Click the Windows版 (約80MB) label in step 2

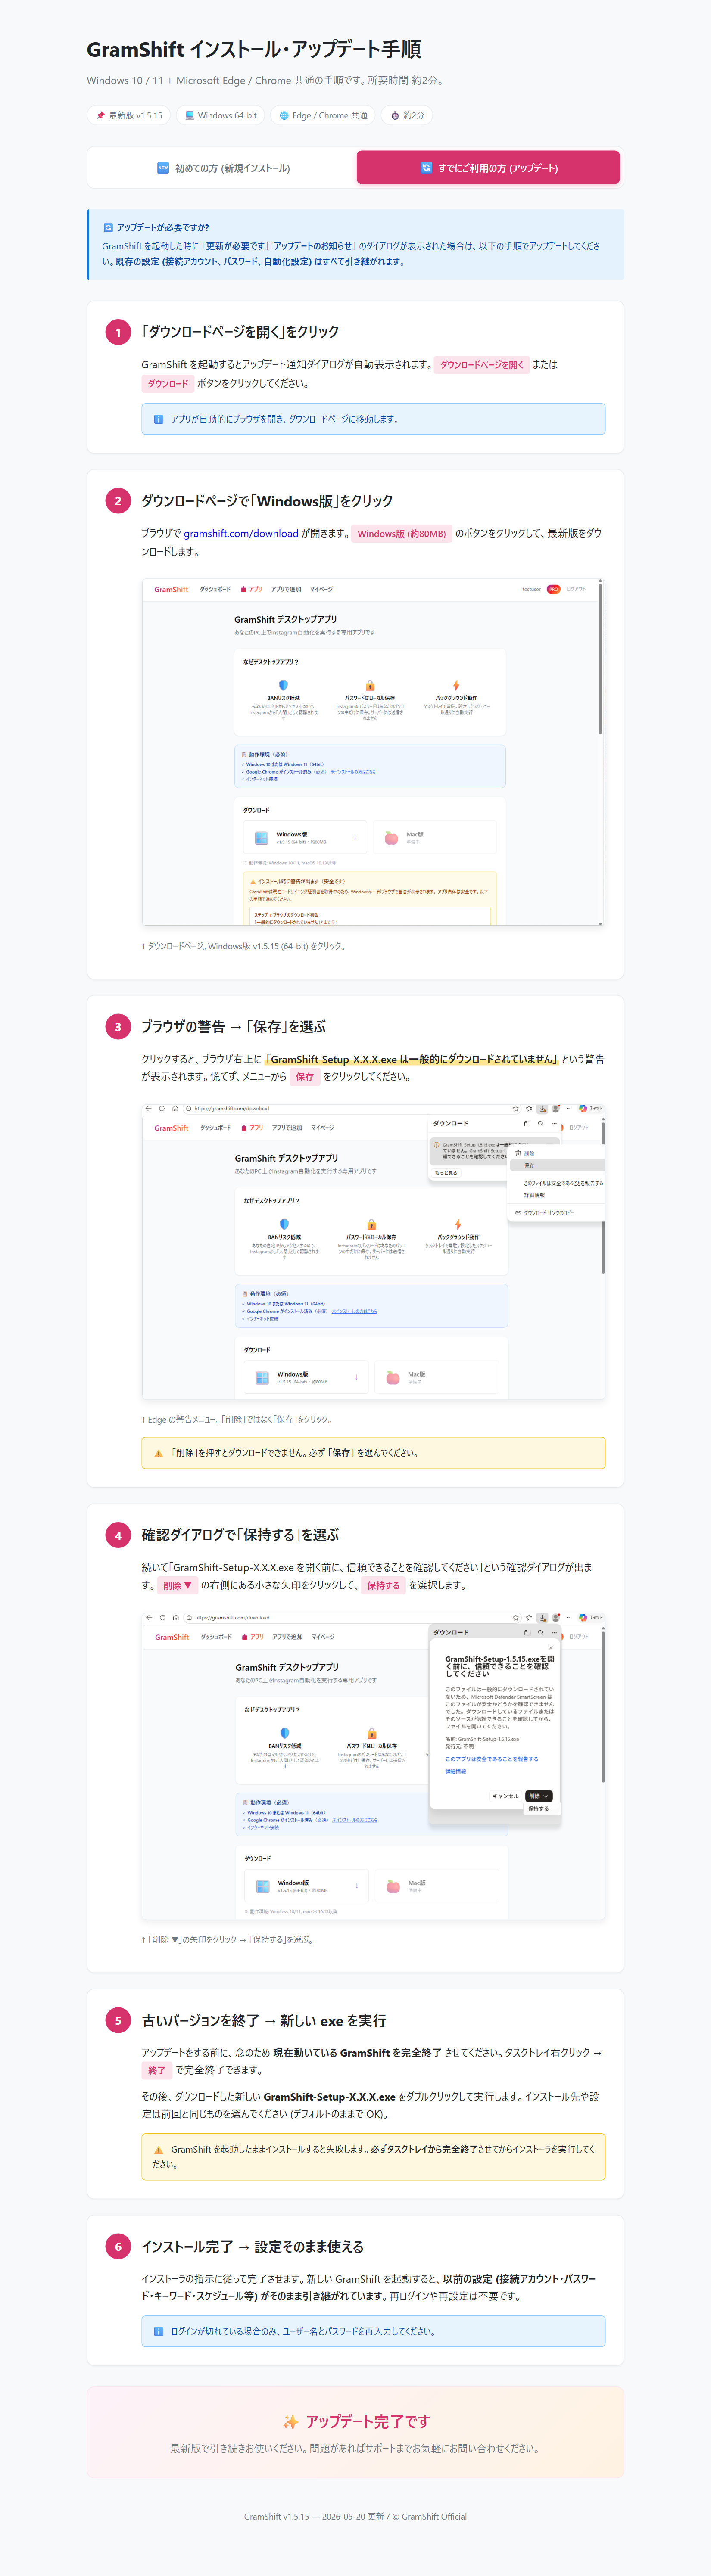tap(402, 533)
